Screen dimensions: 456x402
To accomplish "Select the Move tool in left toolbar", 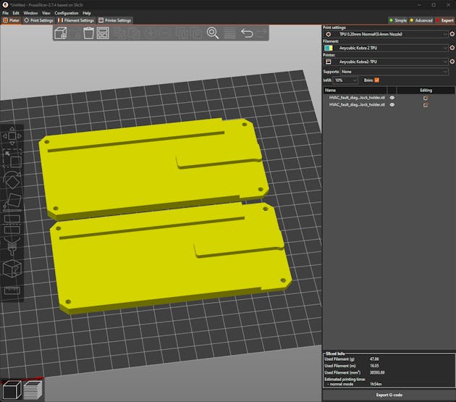I will [x=12, y=135].
